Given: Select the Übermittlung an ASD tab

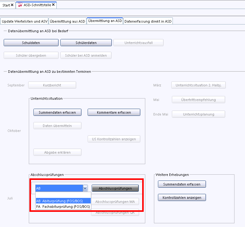Looking at the screenshot, I should coord(105,21).
